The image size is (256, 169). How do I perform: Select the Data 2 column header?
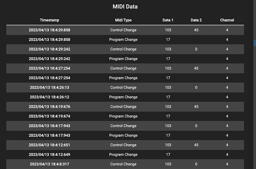[196, 20]
